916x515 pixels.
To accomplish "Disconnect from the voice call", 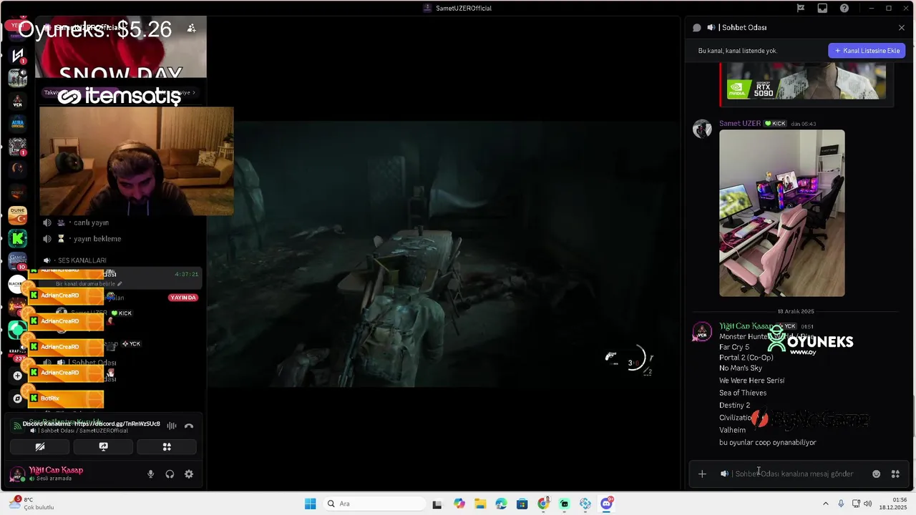I will coord(189,426).
